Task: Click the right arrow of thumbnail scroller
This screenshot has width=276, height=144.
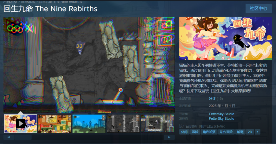Action: (x=169, y=137)
